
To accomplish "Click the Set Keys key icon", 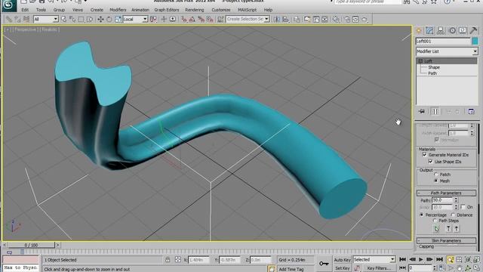I will pyautogui.click(x=324, y=264).
